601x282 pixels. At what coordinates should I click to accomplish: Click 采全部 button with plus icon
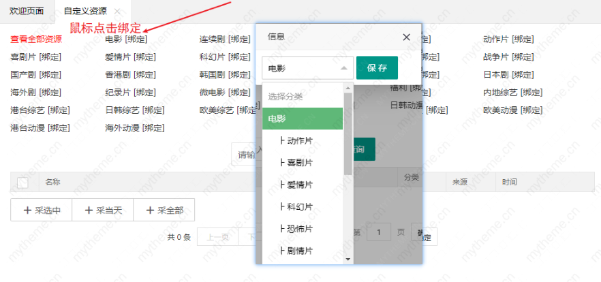164,210
